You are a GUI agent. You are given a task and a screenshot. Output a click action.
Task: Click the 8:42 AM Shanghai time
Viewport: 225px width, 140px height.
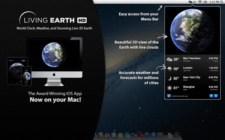[x=213, y=87]
